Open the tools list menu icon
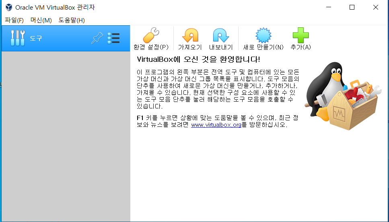The image size is (389, 222). 113,39
